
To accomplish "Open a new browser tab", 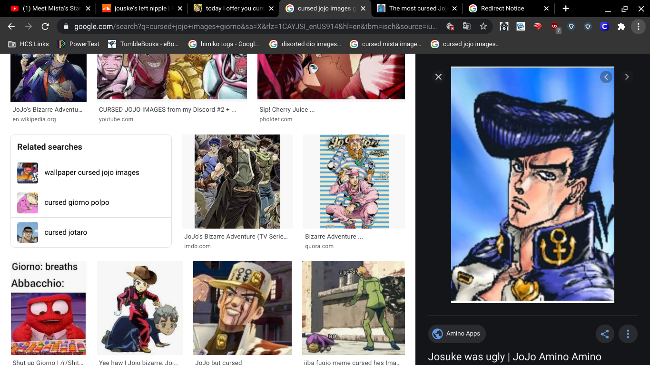I will tap(565, 9).
